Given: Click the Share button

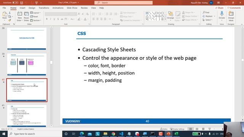Looking at the screenshot, I should [220, 8].
